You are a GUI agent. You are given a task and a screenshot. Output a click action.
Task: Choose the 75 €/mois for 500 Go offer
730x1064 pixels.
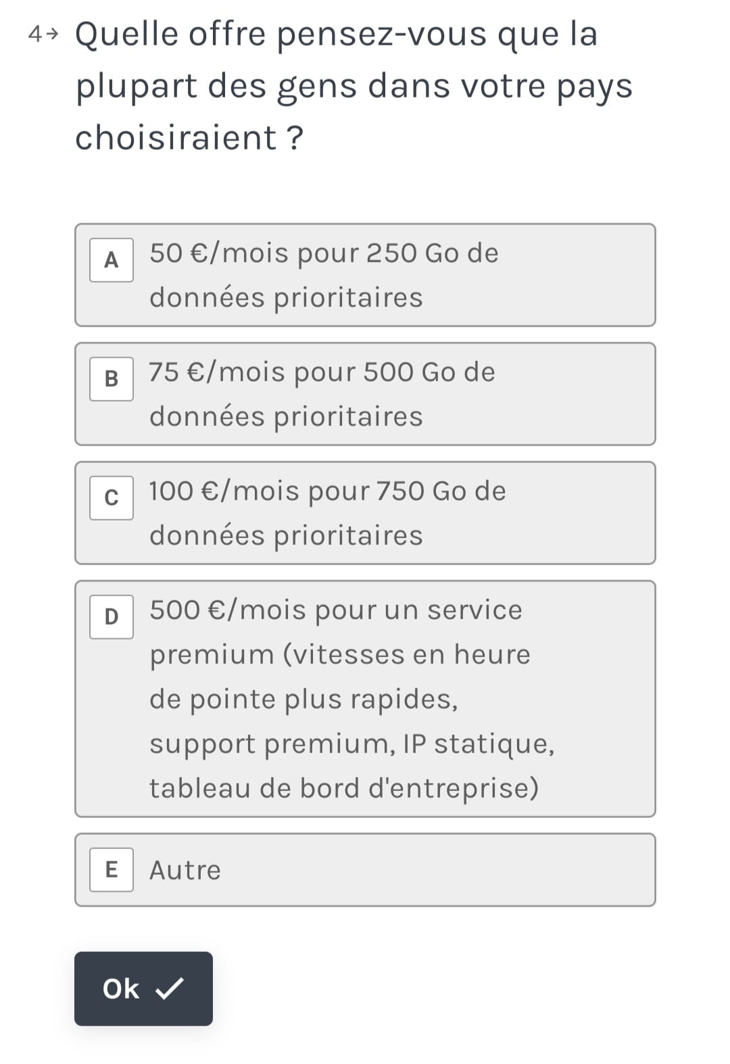tap(365, 394)
